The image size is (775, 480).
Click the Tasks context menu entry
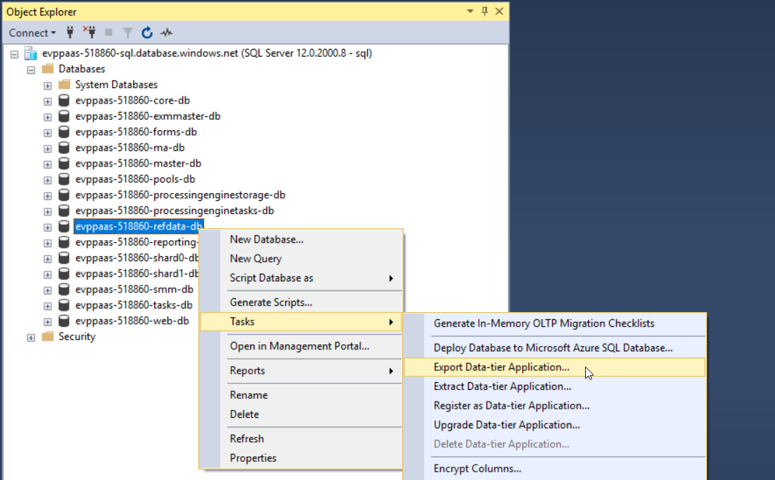(301, 322)
